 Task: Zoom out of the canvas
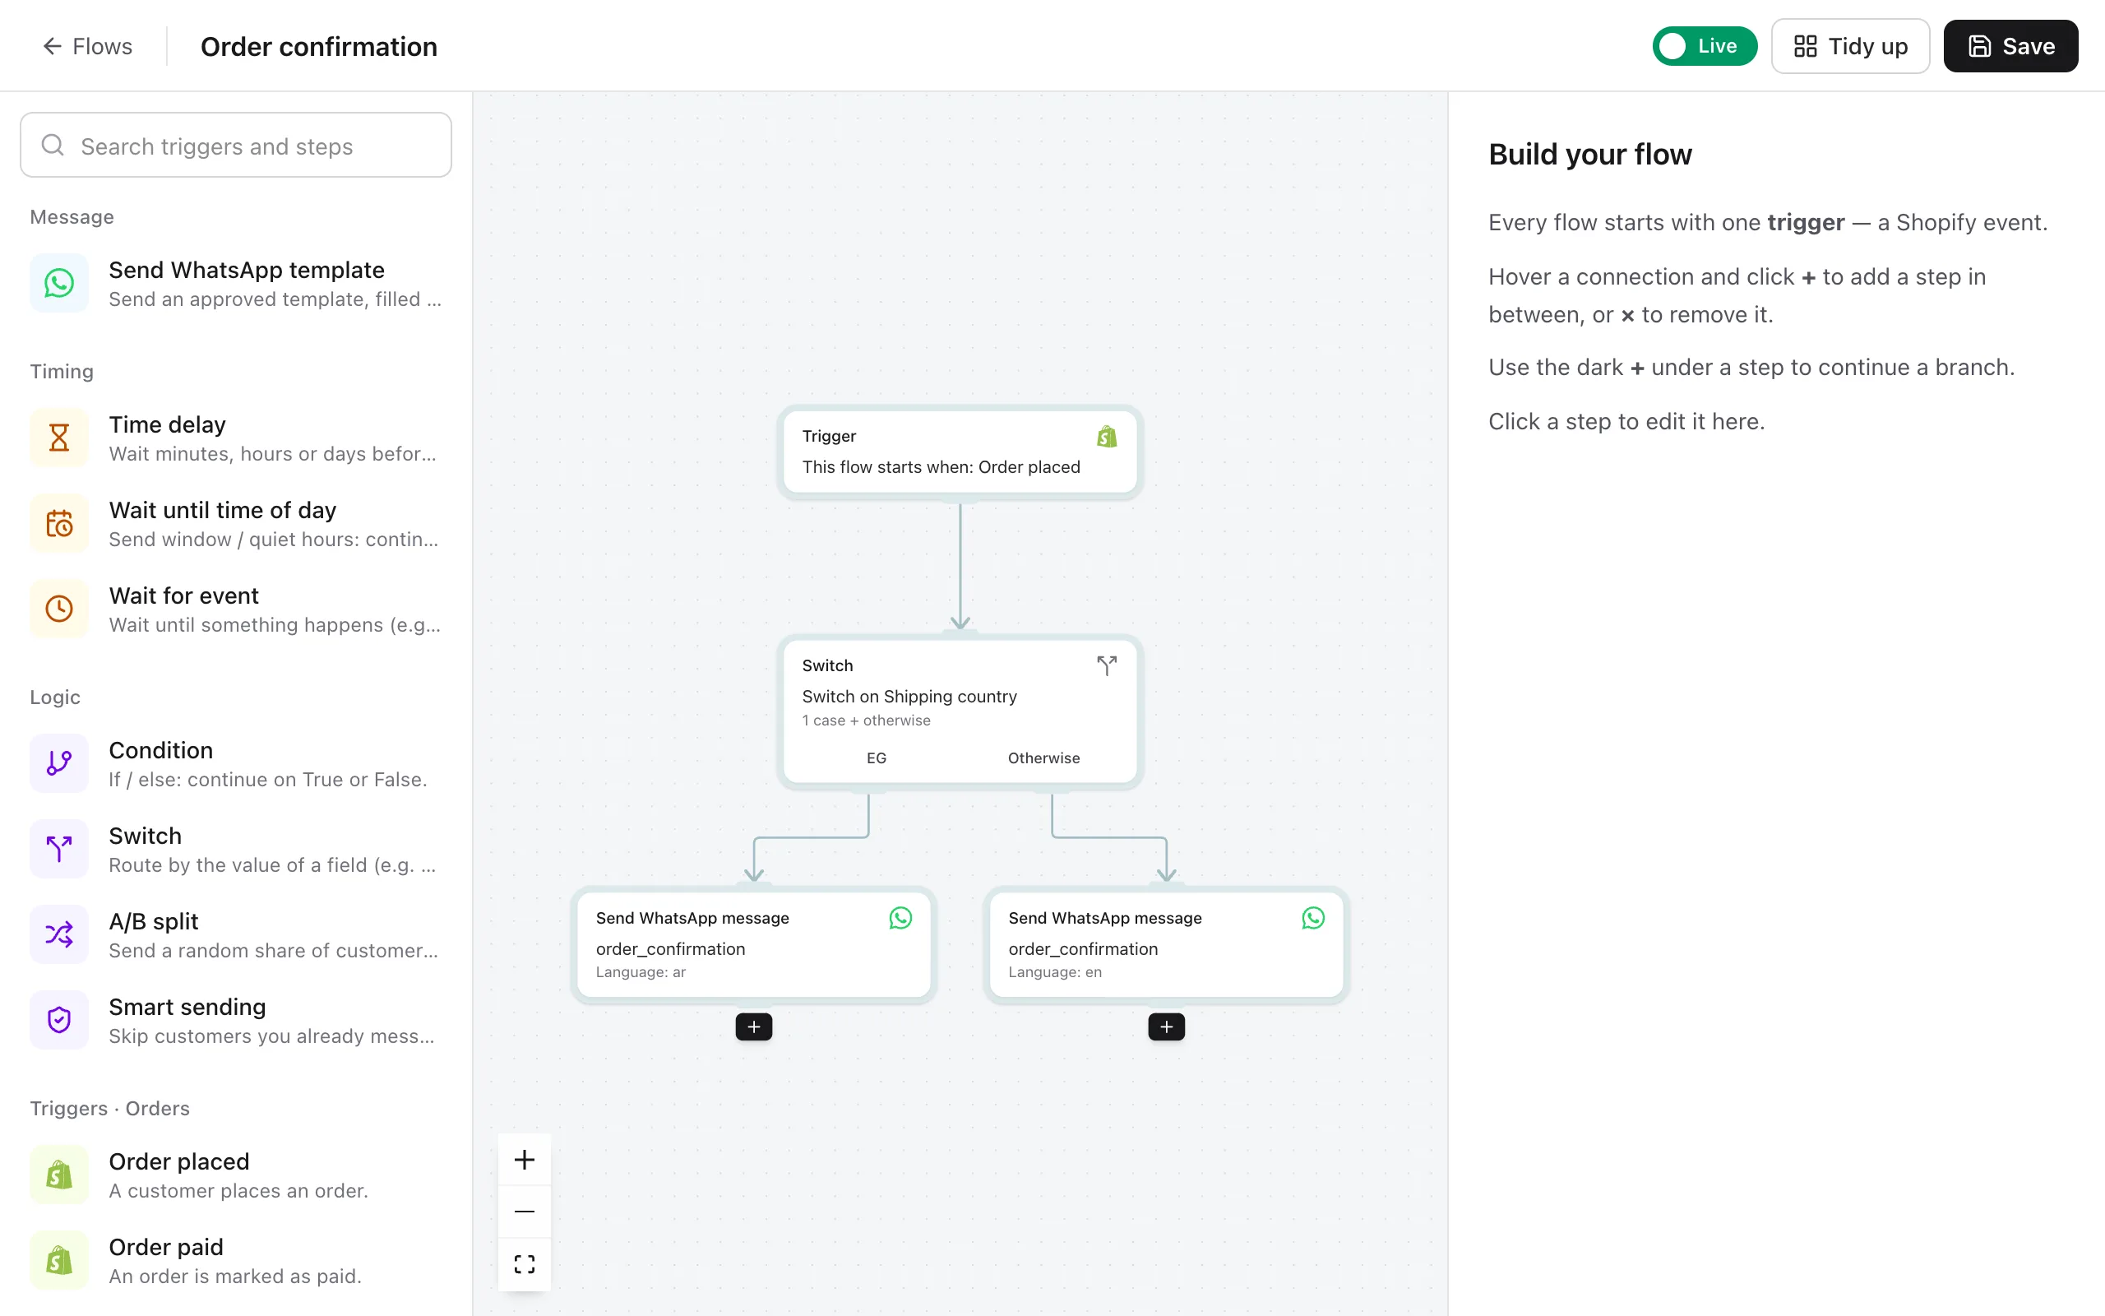525,1212
